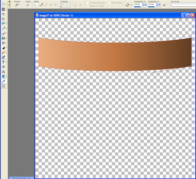This screenshot has height=179, width=196.
Task: Expand the node transform type dropdown arrow
Action: [x=131, y=5]
